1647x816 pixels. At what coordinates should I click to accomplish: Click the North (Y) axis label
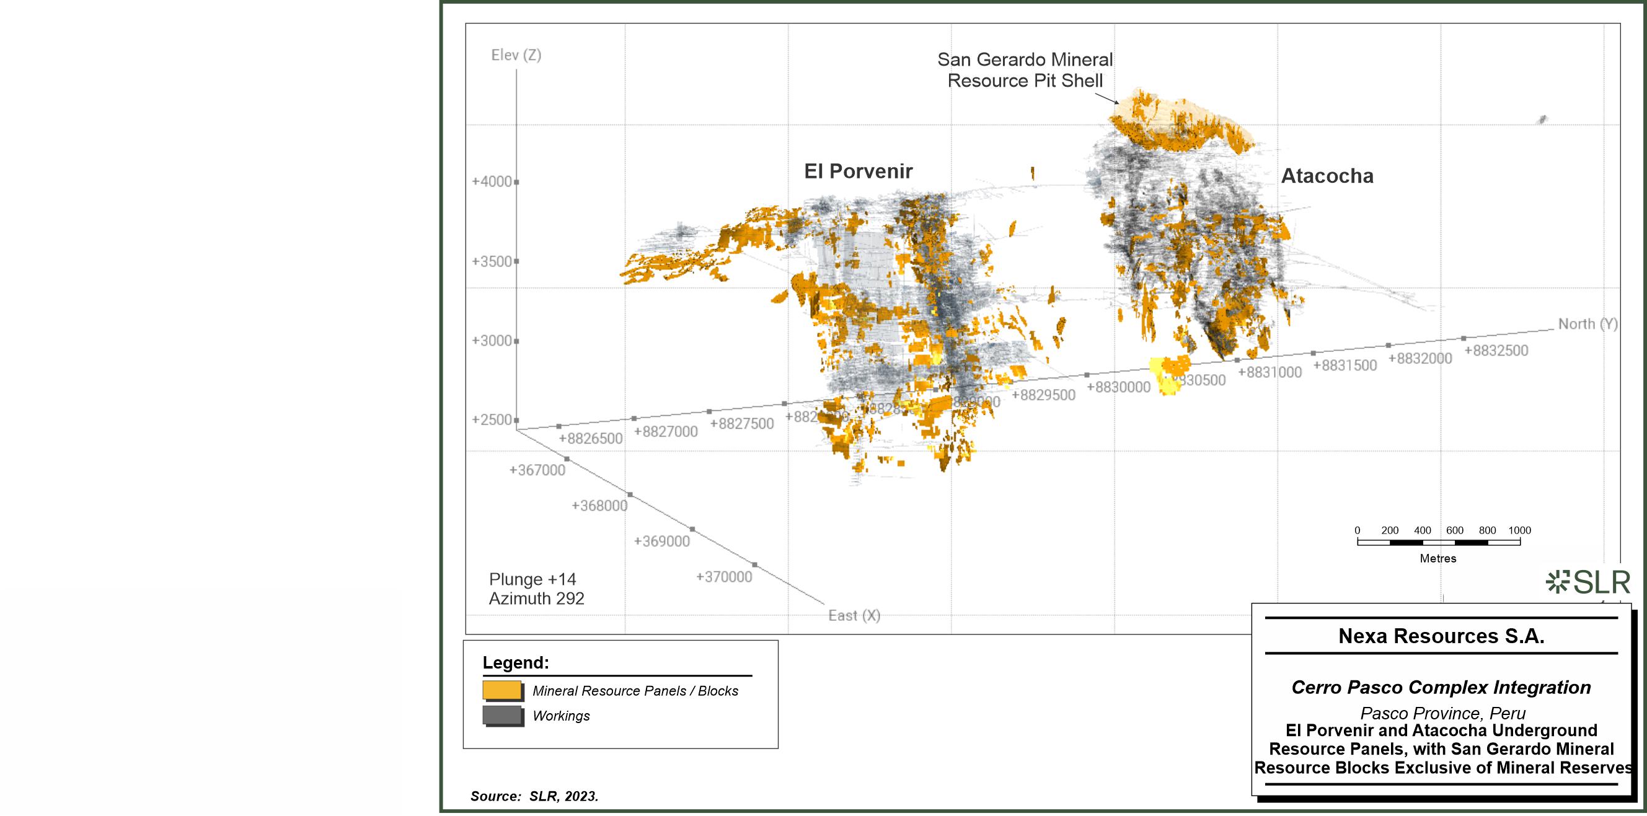pos(1587,324)
